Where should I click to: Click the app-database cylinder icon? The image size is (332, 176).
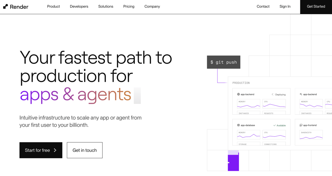click(238, 125)
